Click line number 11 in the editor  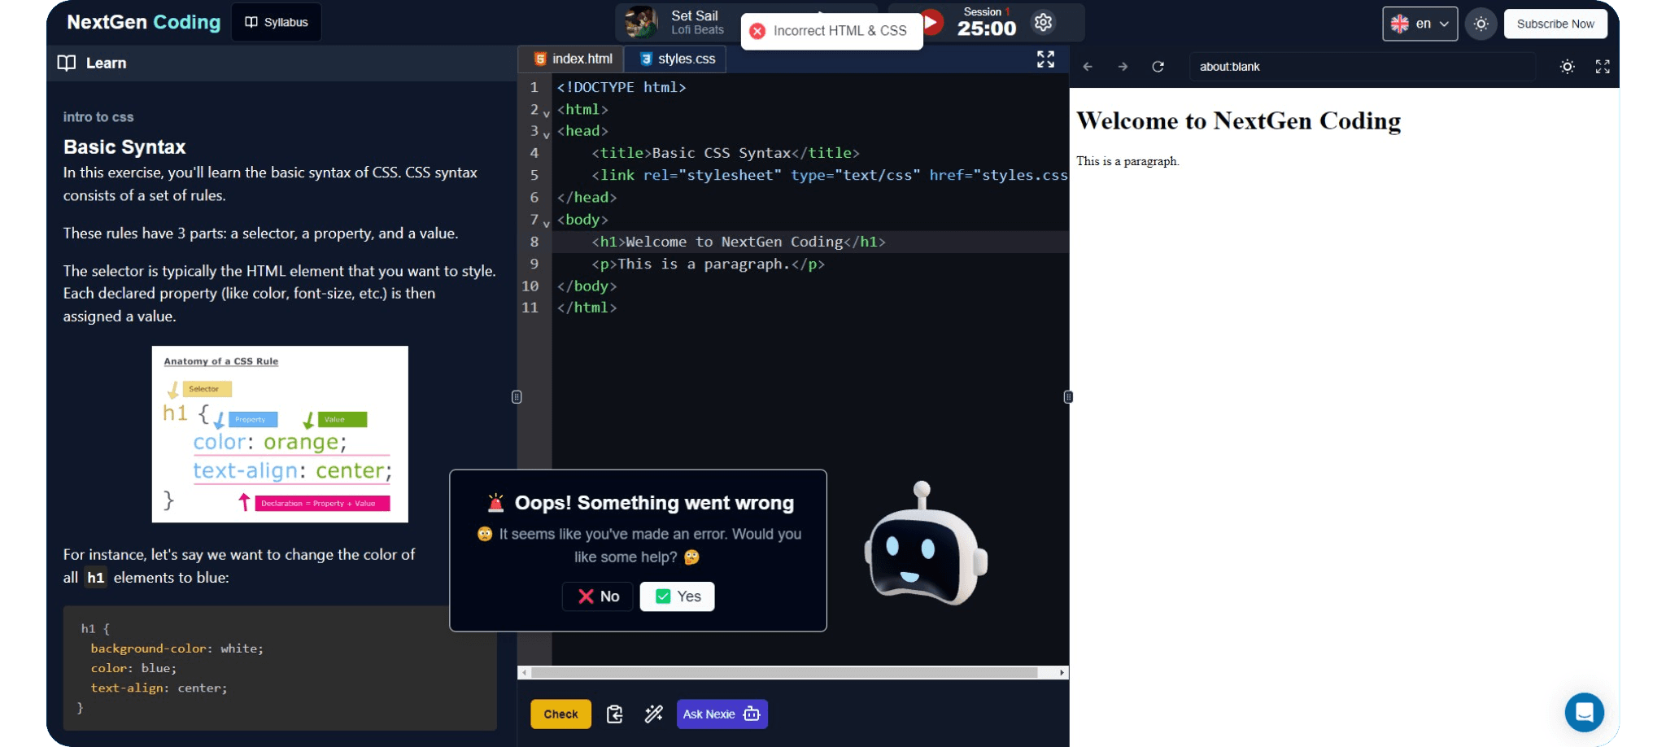(x=530, y=308)
